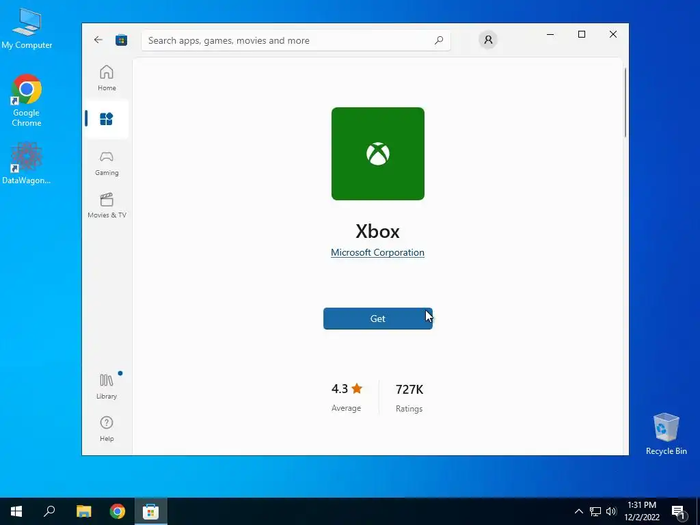The image size is (700, 525).
Task: Open Chrome from the taskbar
Action: click(x=118, y=511)
